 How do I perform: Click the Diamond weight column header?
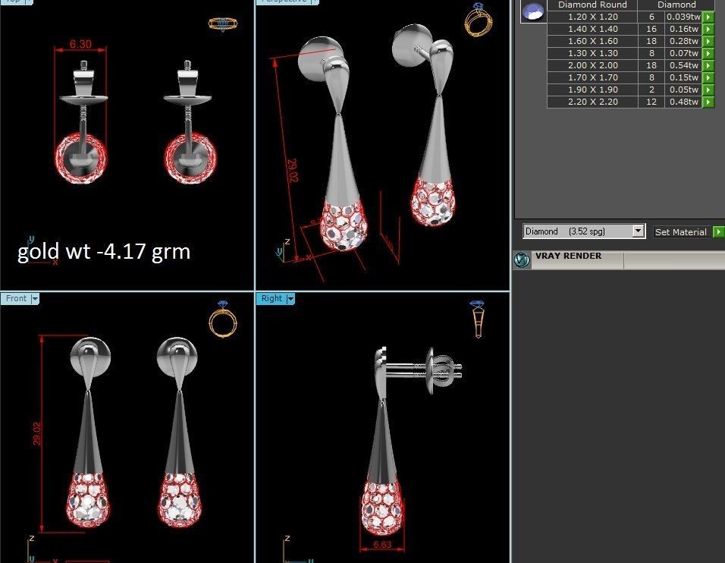(676, 5)
